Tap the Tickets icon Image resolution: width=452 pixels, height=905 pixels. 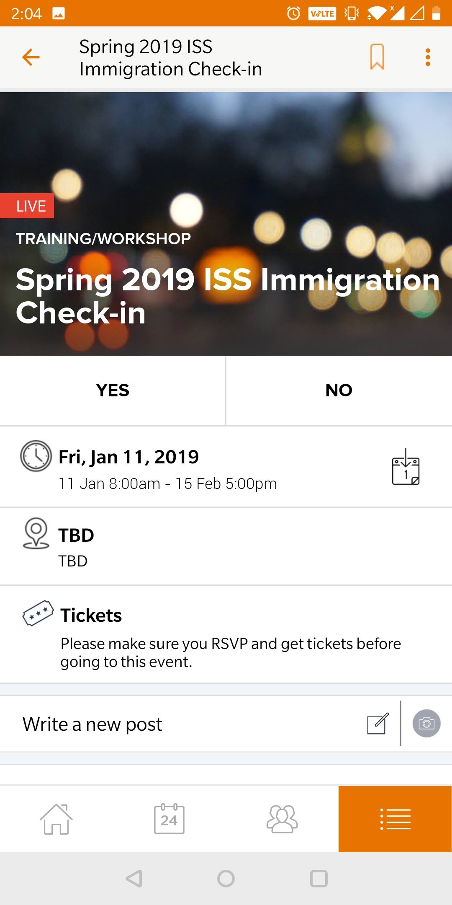[38, 613]
